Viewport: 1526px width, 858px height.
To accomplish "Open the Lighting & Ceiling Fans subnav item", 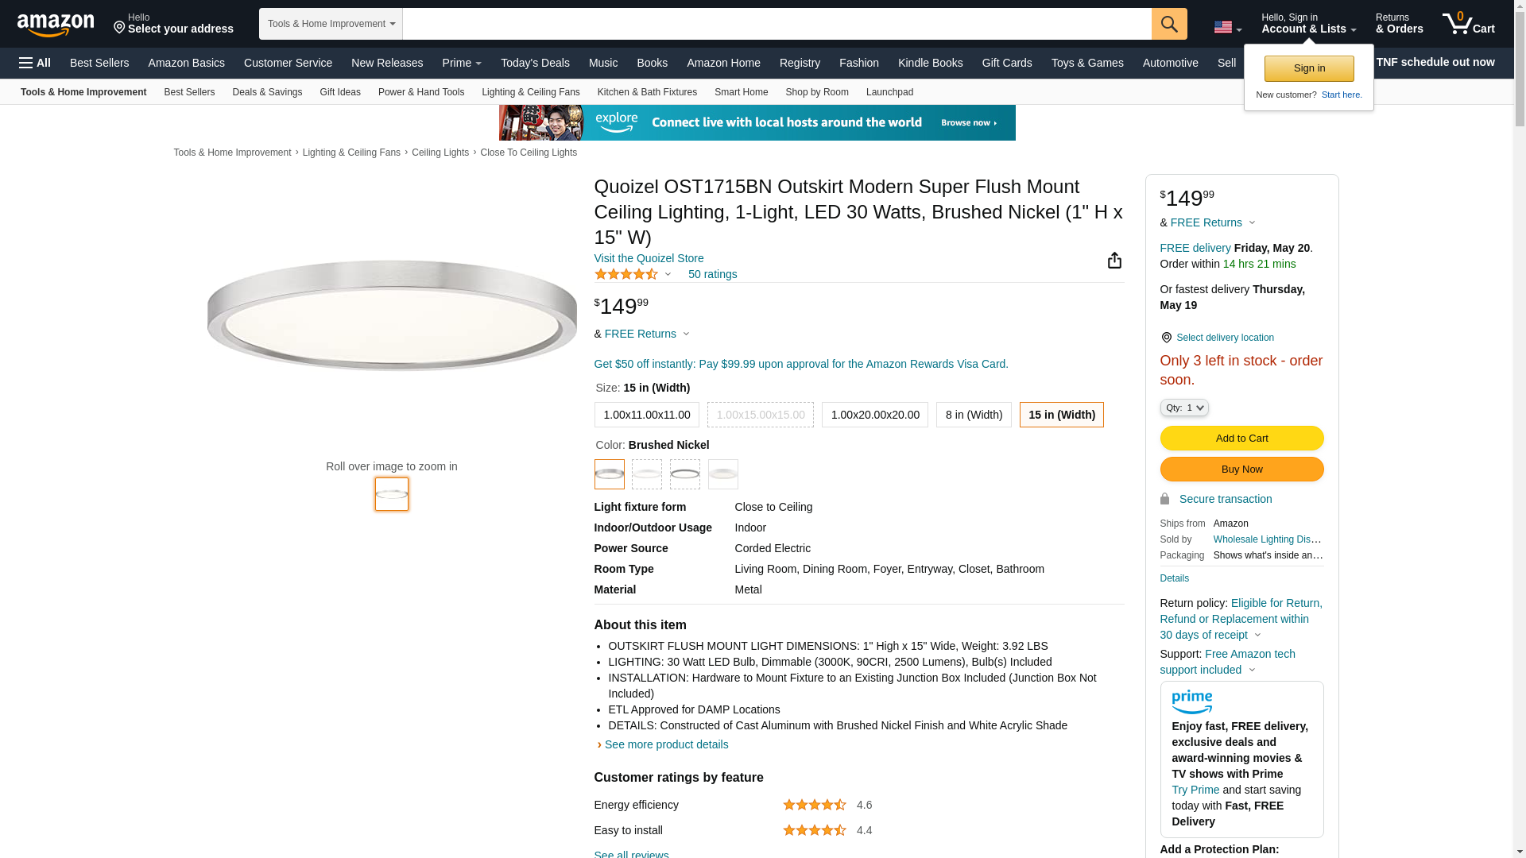I will [530, 92].
